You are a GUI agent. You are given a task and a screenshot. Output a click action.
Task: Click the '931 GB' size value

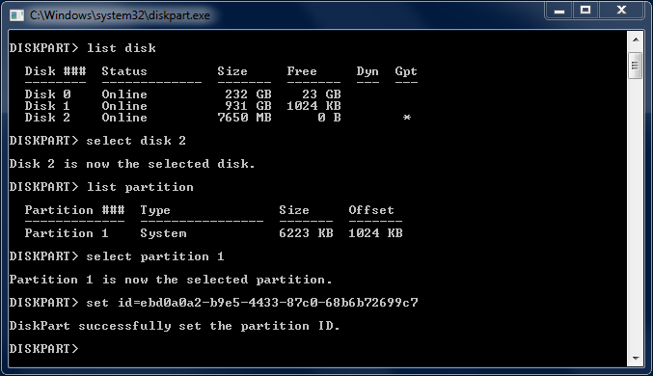(x=248, y=106)
